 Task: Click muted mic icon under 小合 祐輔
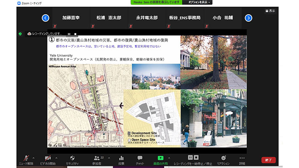click(x=207, y=26)
